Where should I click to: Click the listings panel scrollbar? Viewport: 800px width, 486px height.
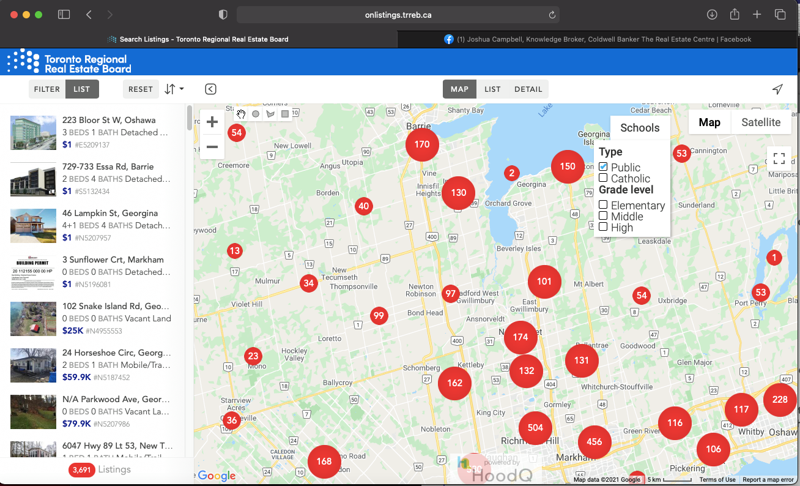(x=190, y=118)
